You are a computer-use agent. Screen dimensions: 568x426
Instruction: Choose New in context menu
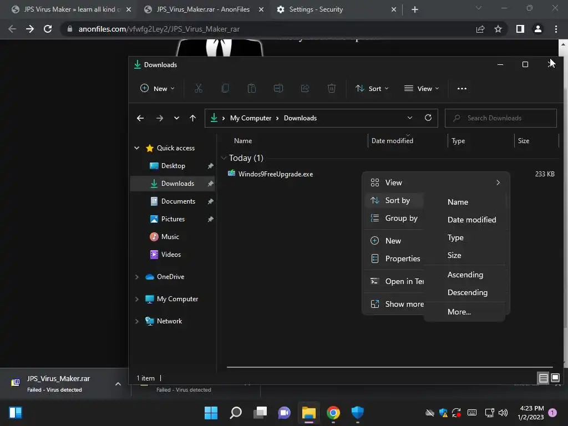(394, 241)
